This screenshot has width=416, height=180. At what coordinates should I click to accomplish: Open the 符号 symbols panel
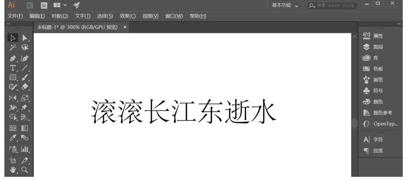coord(373,91)
